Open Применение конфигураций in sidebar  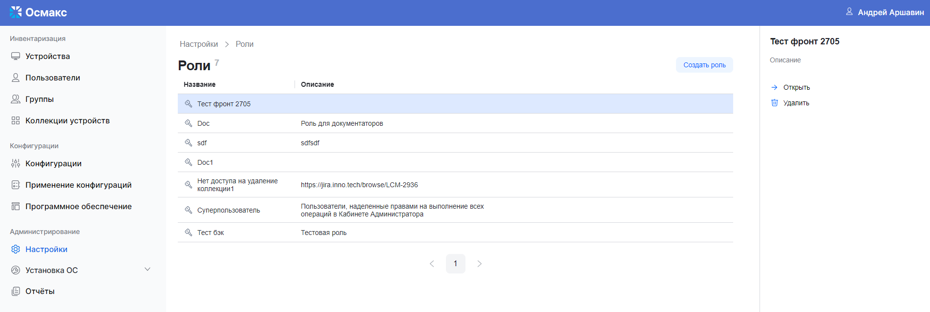tap(78, 185)
